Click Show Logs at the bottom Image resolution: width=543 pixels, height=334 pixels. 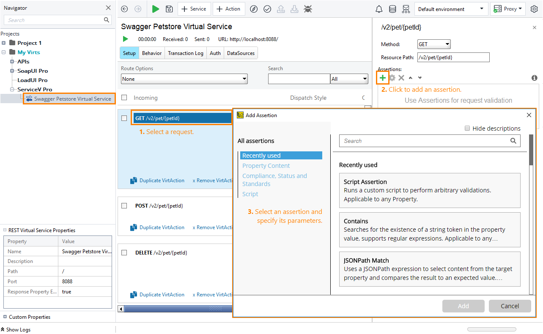pos(16,329)
